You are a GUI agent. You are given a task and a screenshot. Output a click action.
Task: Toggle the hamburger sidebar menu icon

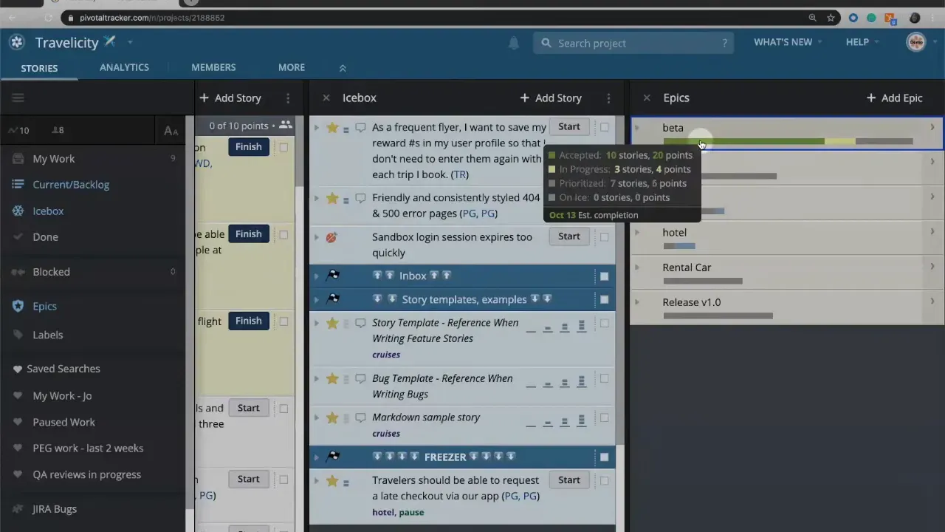point(18,98)
